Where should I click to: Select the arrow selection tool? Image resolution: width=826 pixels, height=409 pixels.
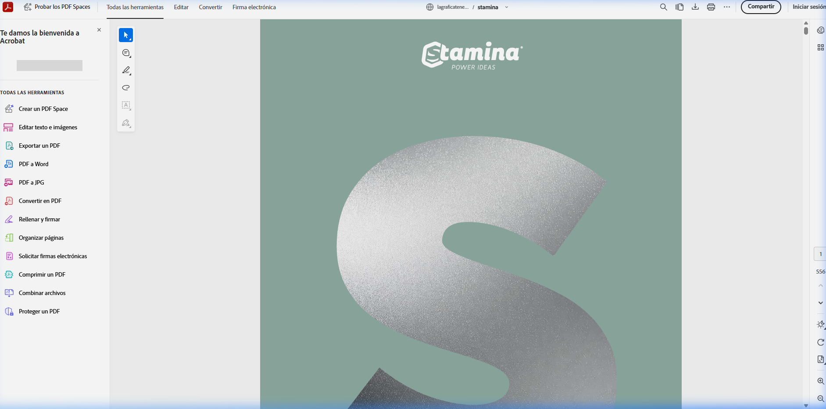point(126,35)
